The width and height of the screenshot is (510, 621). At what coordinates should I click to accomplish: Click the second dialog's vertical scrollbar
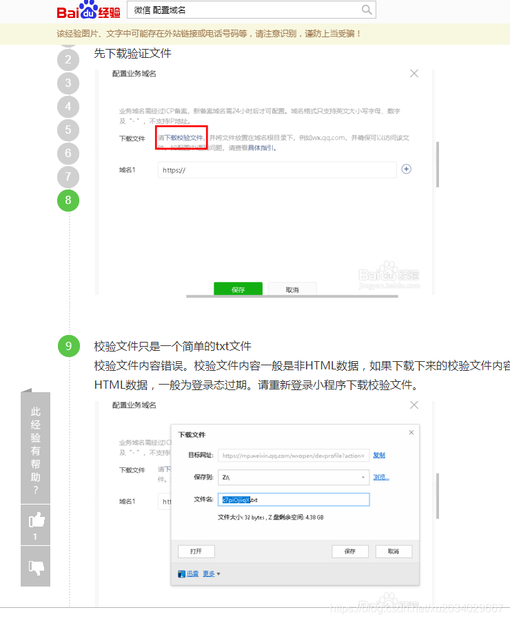click(438, 496)
